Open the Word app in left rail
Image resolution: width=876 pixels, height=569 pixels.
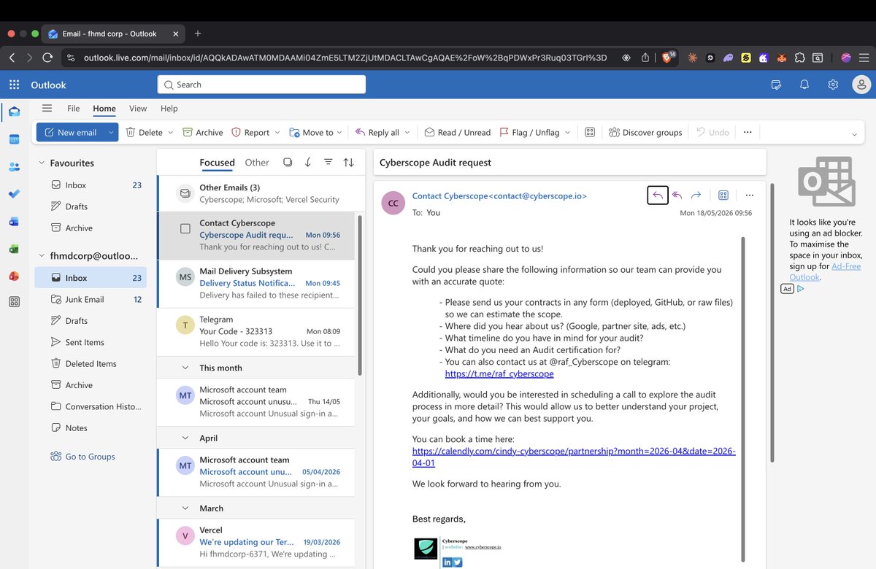pyautogui.click(x=14, y=221)
